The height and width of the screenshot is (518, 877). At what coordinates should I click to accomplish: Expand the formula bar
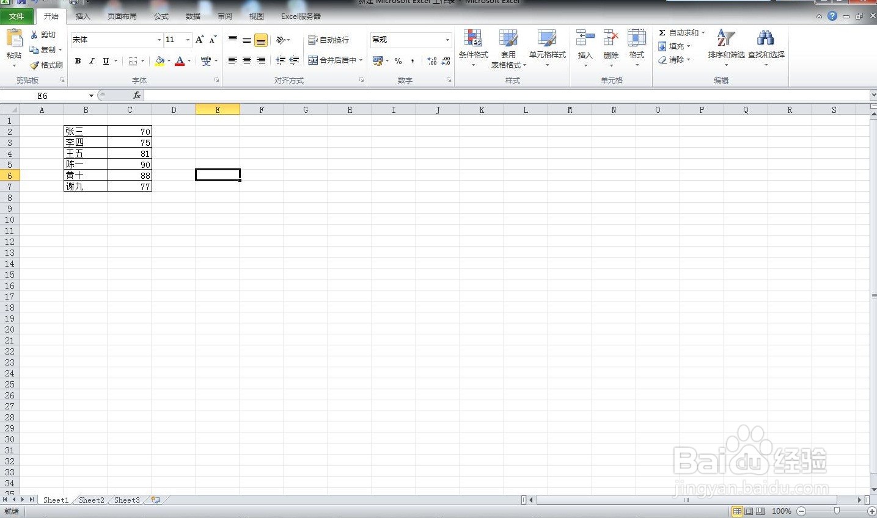point(873,95)
